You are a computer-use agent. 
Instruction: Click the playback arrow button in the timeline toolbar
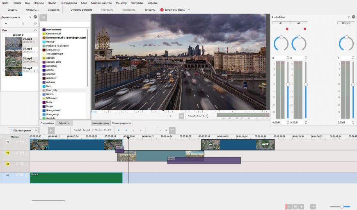(51, 130)
